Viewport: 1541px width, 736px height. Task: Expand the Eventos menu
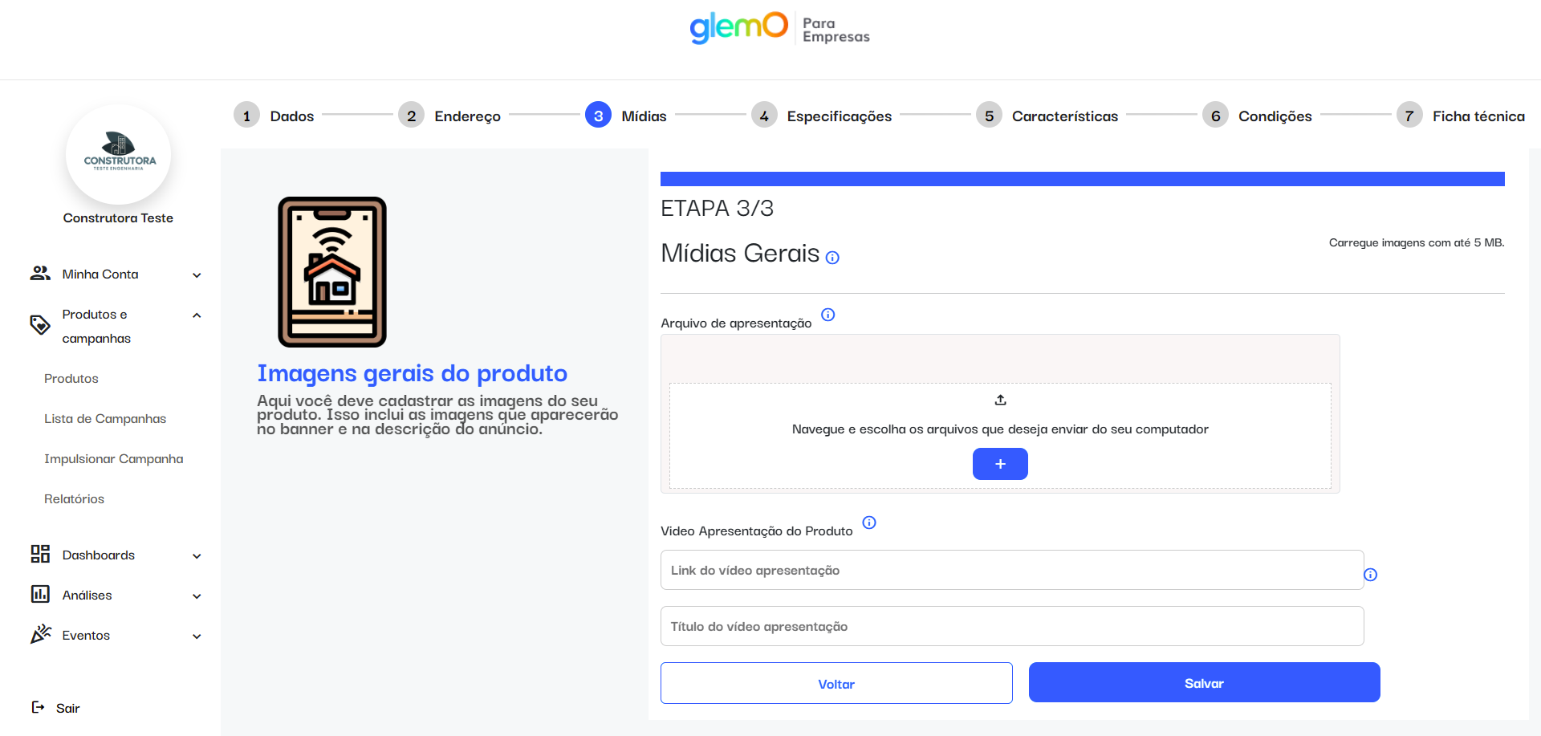[197, 636]
